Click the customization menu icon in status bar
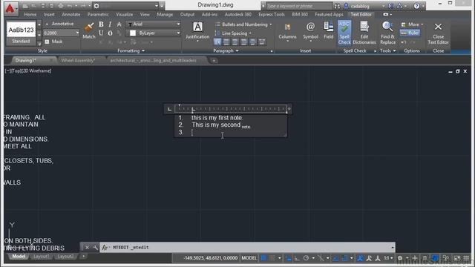This screenshot has width=475, height=267. tap(467, 258)
